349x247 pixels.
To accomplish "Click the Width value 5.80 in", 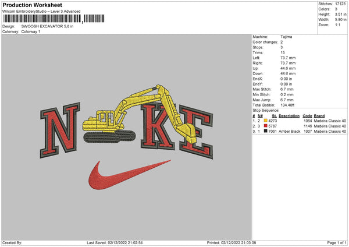I will pyautogui.click(x=340, y=20).
